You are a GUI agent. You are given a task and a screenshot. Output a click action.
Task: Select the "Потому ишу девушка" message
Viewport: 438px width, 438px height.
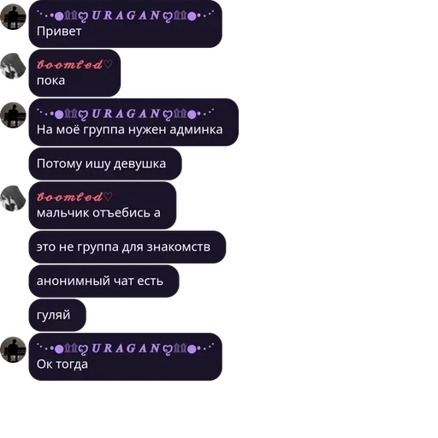[x=105, y=164]
